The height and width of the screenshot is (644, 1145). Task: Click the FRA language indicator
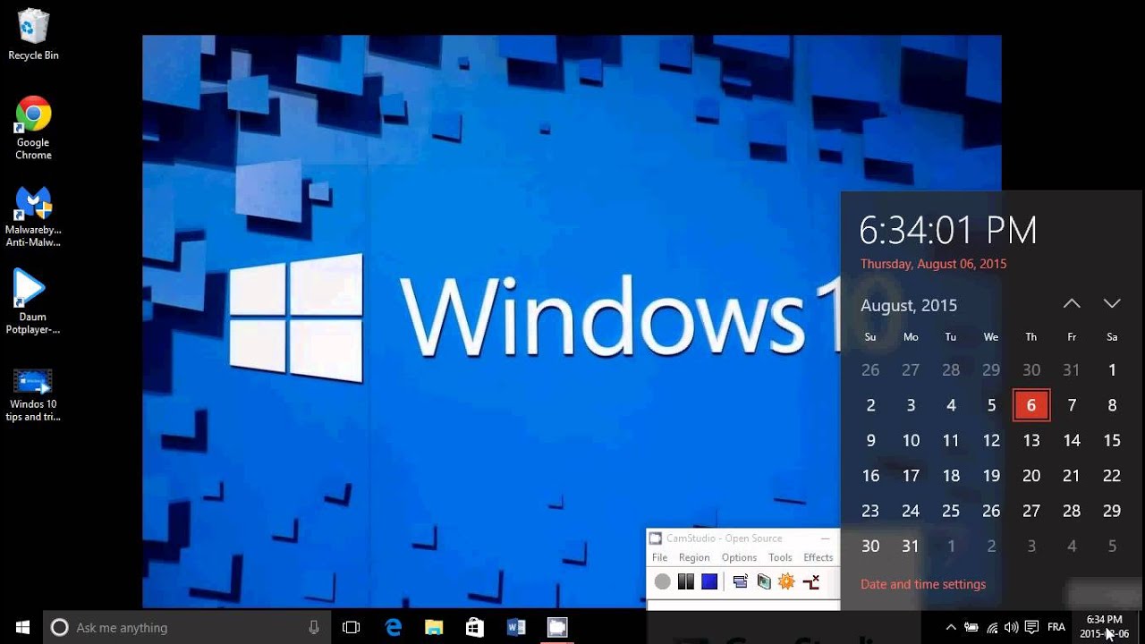coord(1056,627)
